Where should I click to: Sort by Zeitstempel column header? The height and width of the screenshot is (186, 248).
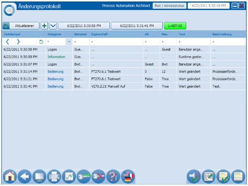pos(12,34)
